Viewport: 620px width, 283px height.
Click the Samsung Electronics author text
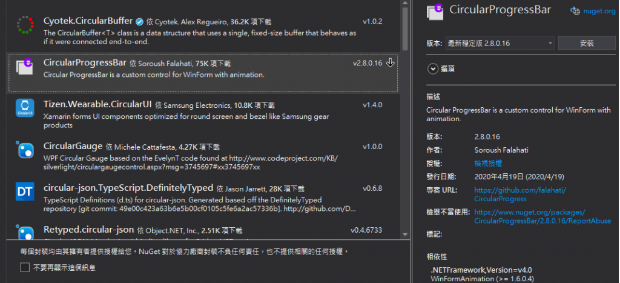[197, 105]
